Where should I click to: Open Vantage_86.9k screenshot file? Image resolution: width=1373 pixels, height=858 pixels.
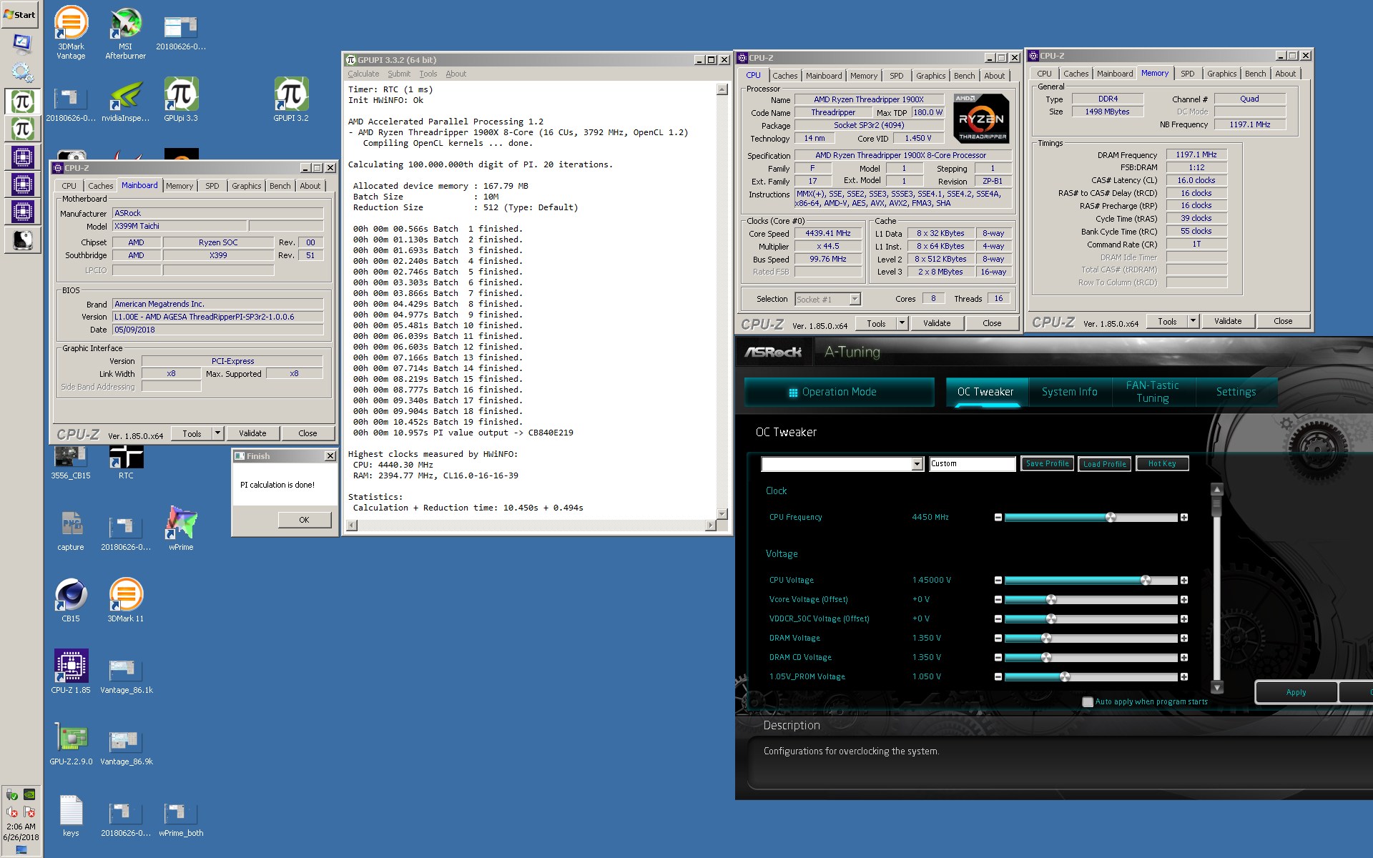127,747
